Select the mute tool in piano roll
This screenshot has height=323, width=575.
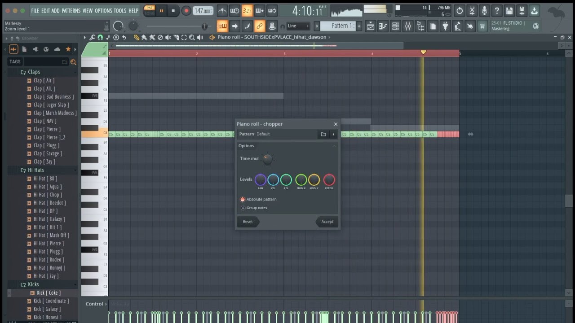point(168,37)
